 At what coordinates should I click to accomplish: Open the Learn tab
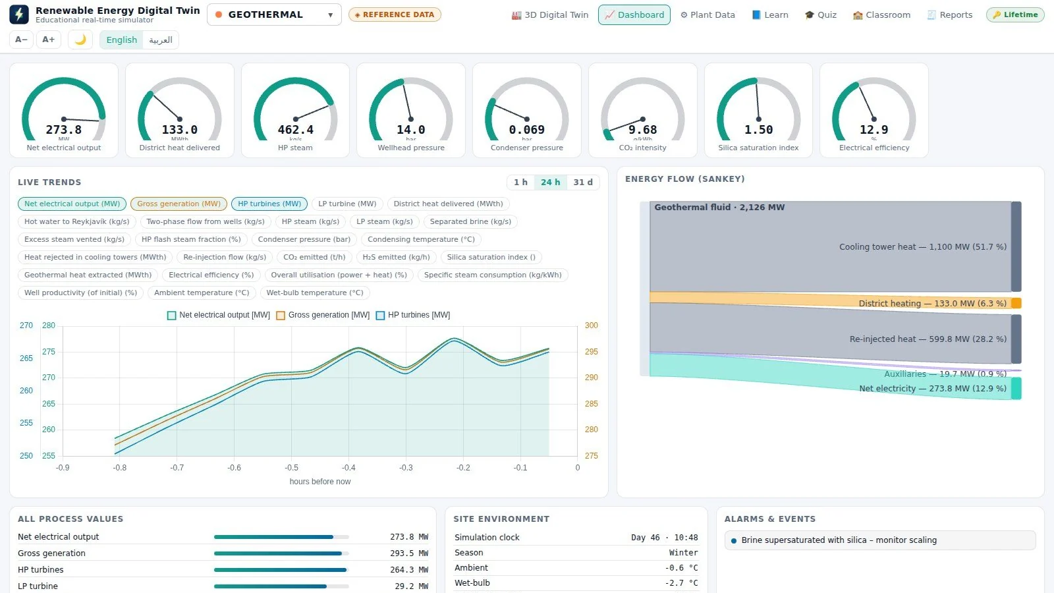click(770, 14)
